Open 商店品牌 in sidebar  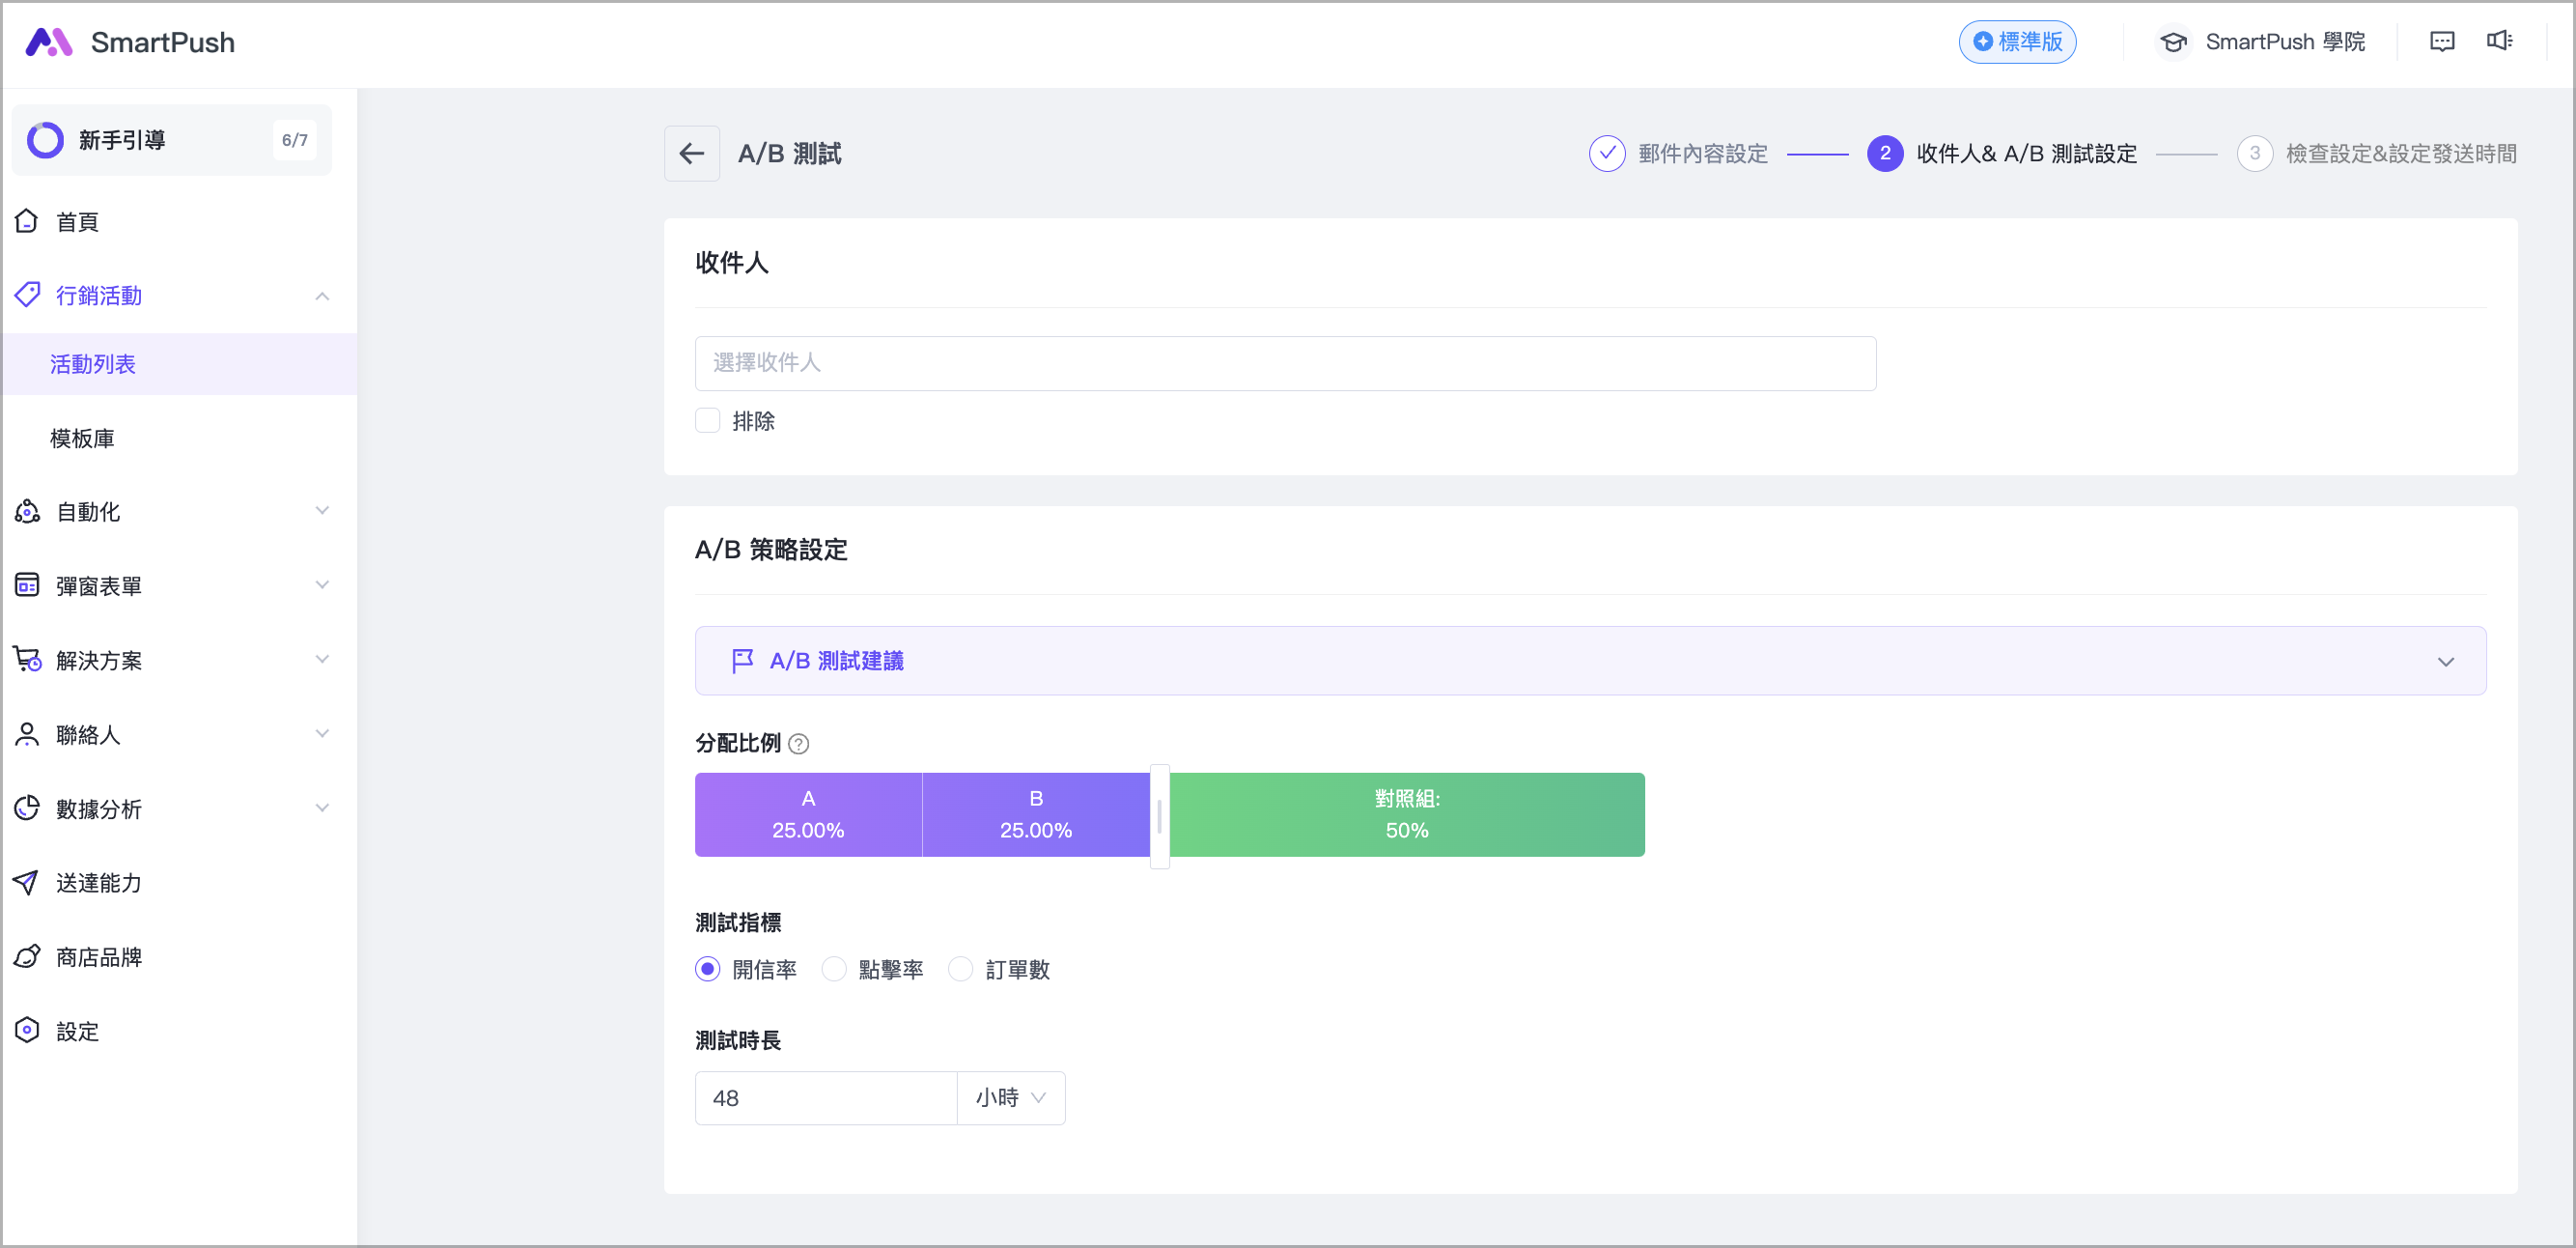(98, 956)
